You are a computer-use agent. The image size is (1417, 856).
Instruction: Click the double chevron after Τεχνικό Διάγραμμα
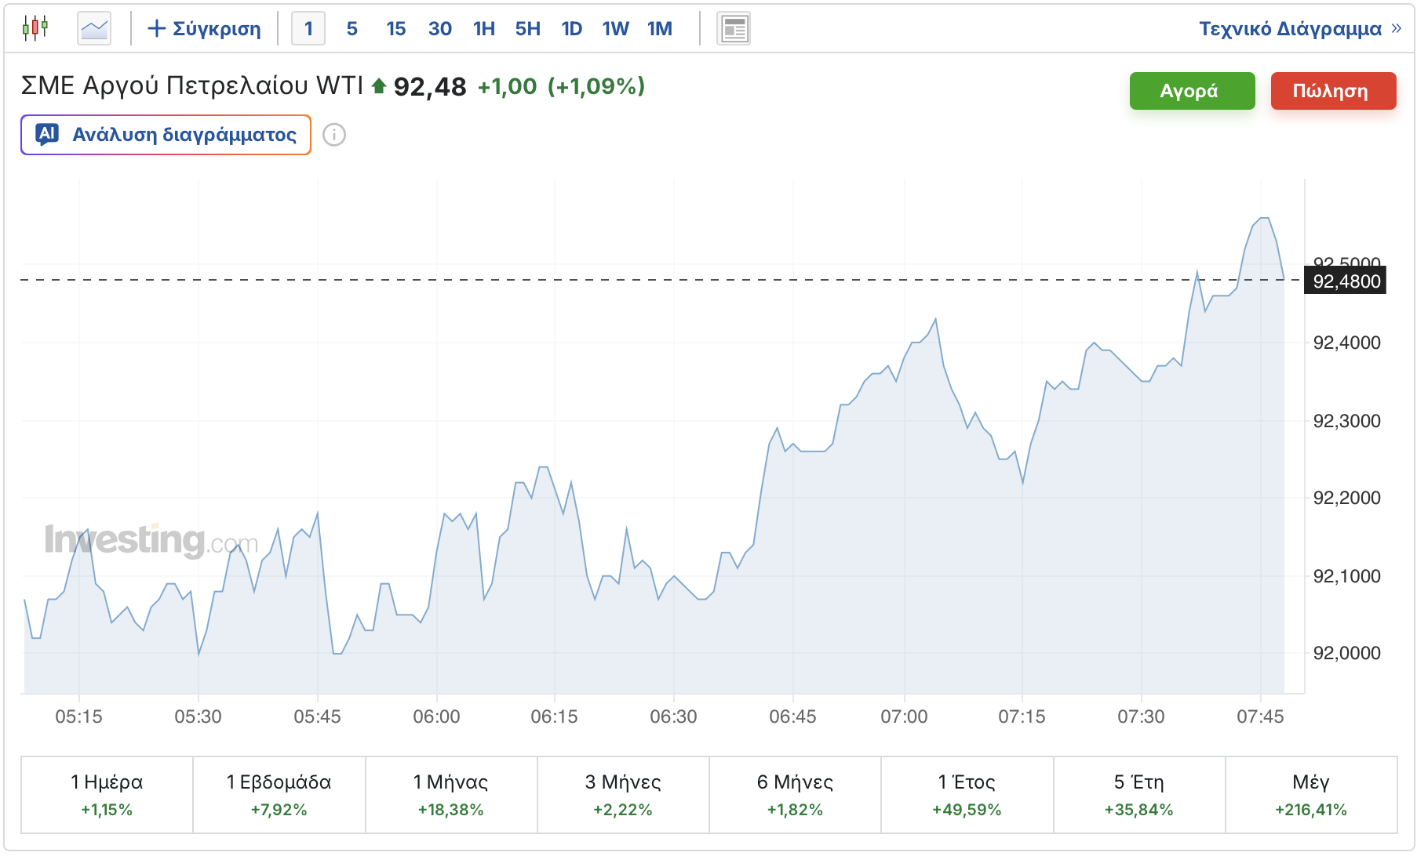[x=1396, y=29]
